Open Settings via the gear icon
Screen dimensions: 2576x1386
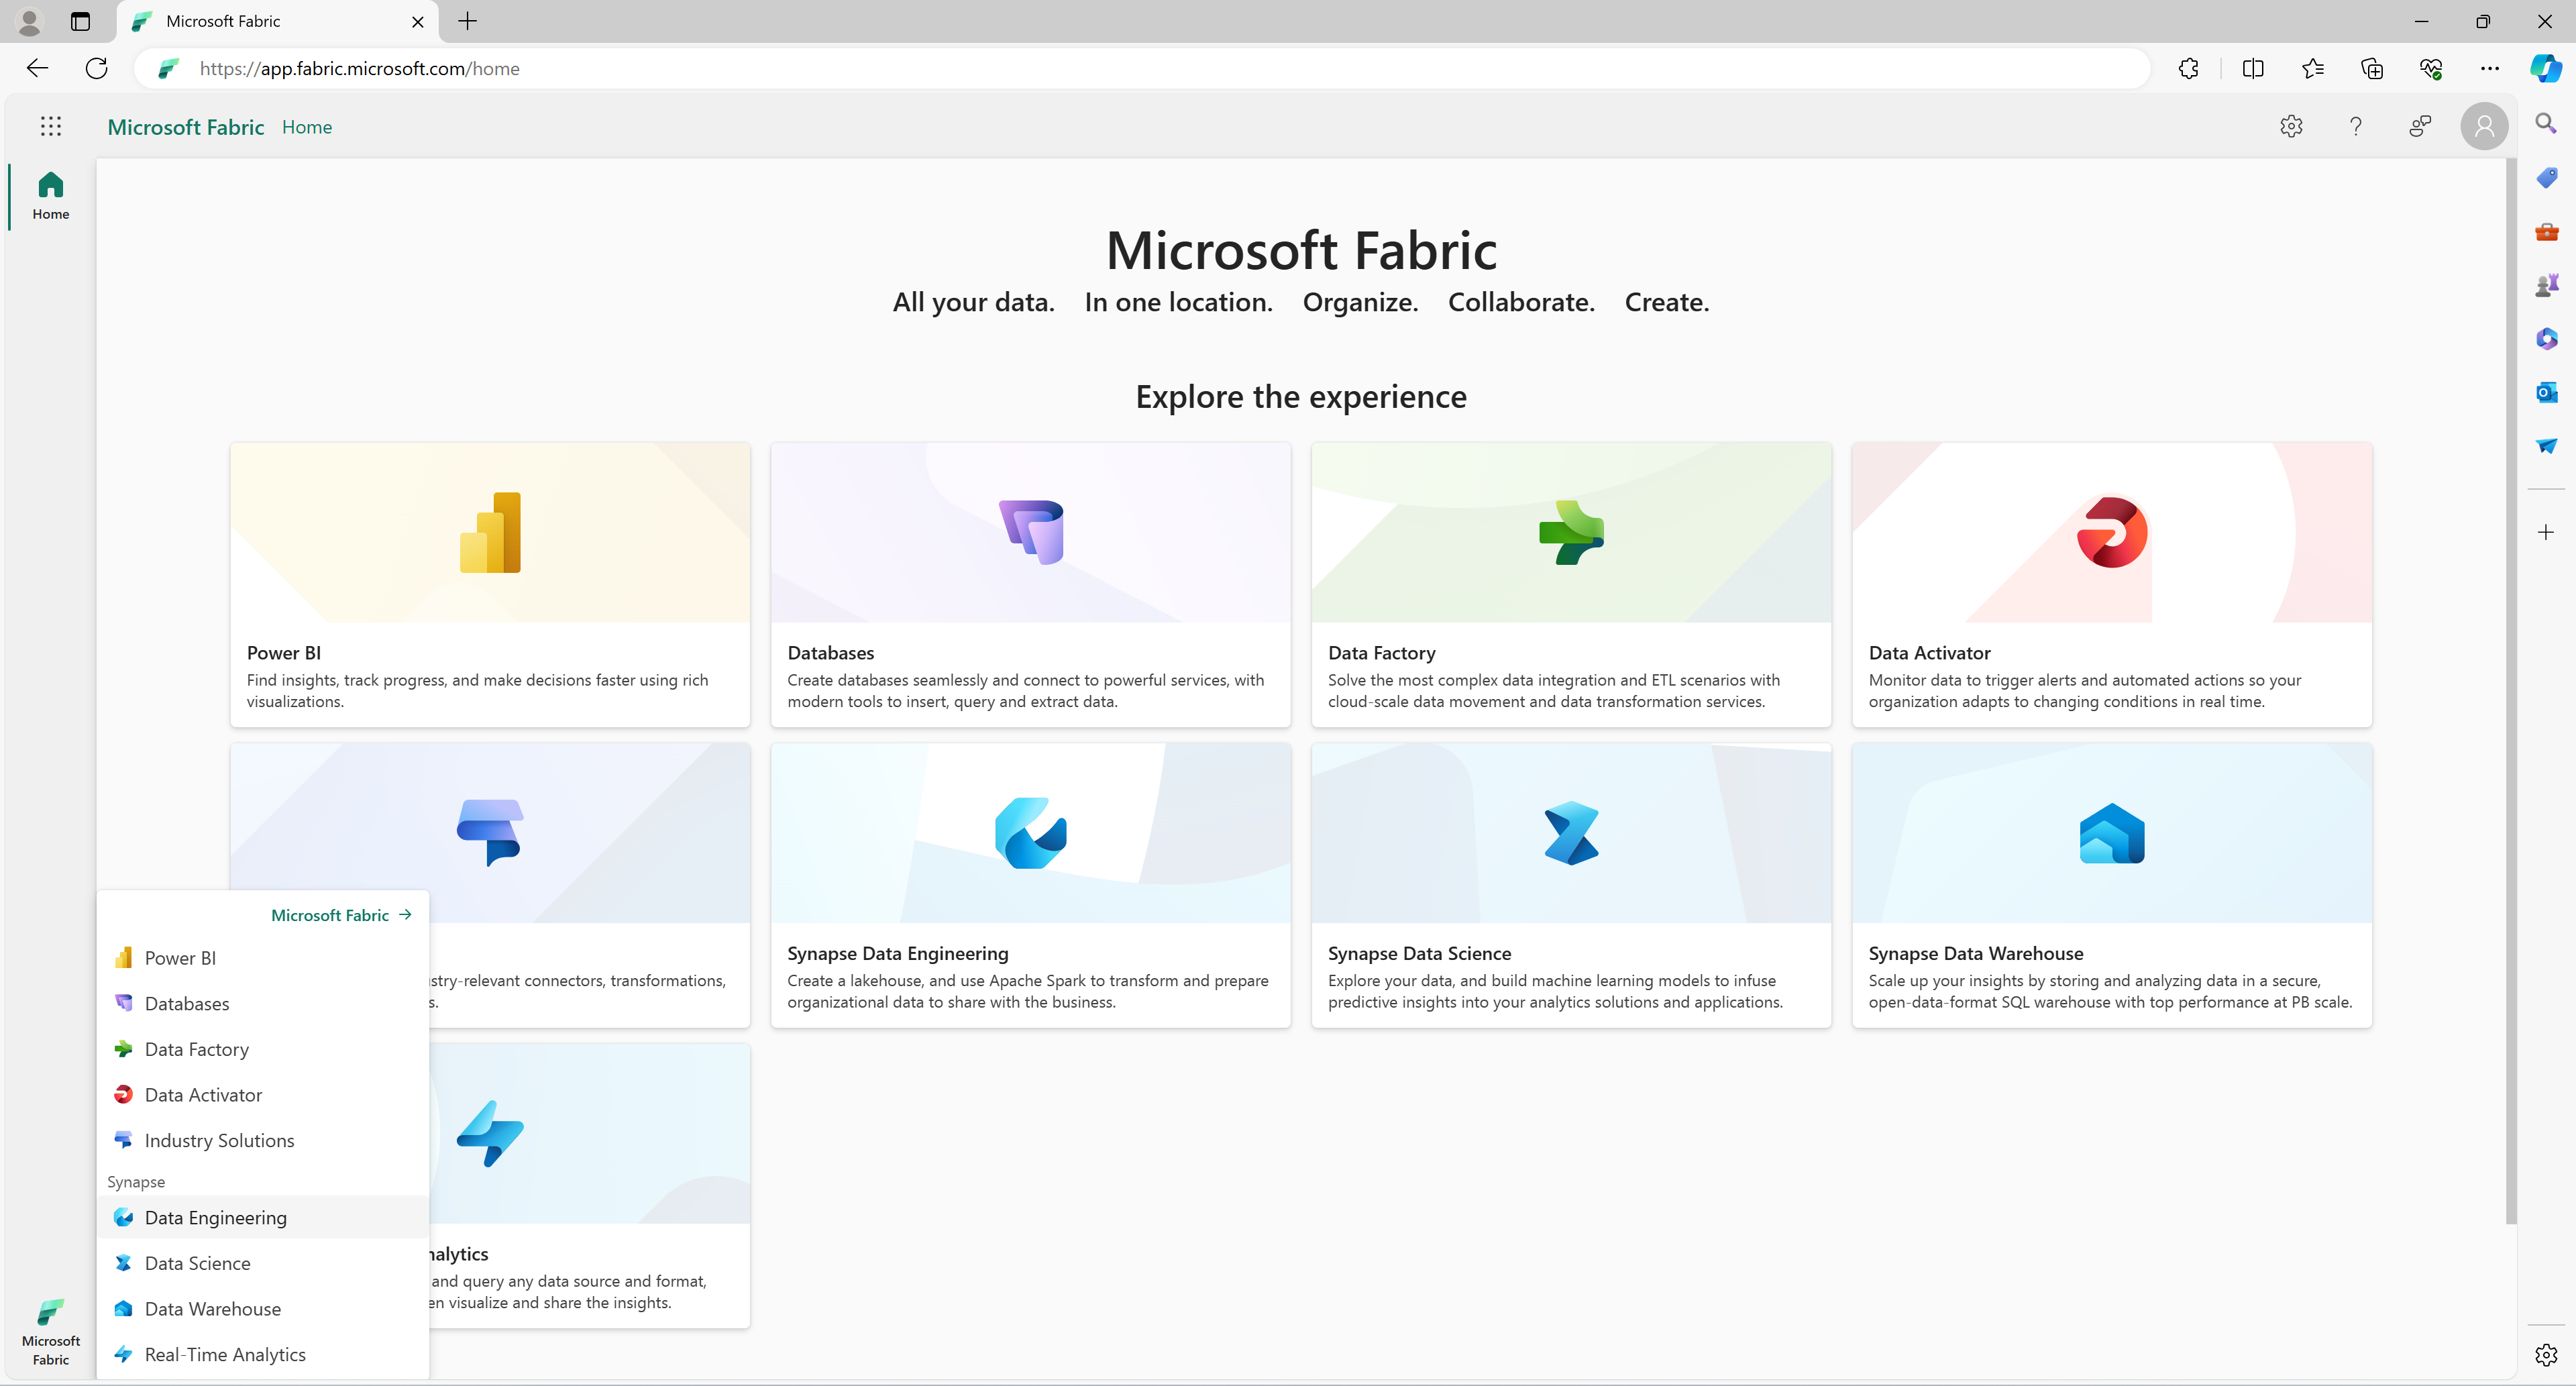[x=2294, y=126]
